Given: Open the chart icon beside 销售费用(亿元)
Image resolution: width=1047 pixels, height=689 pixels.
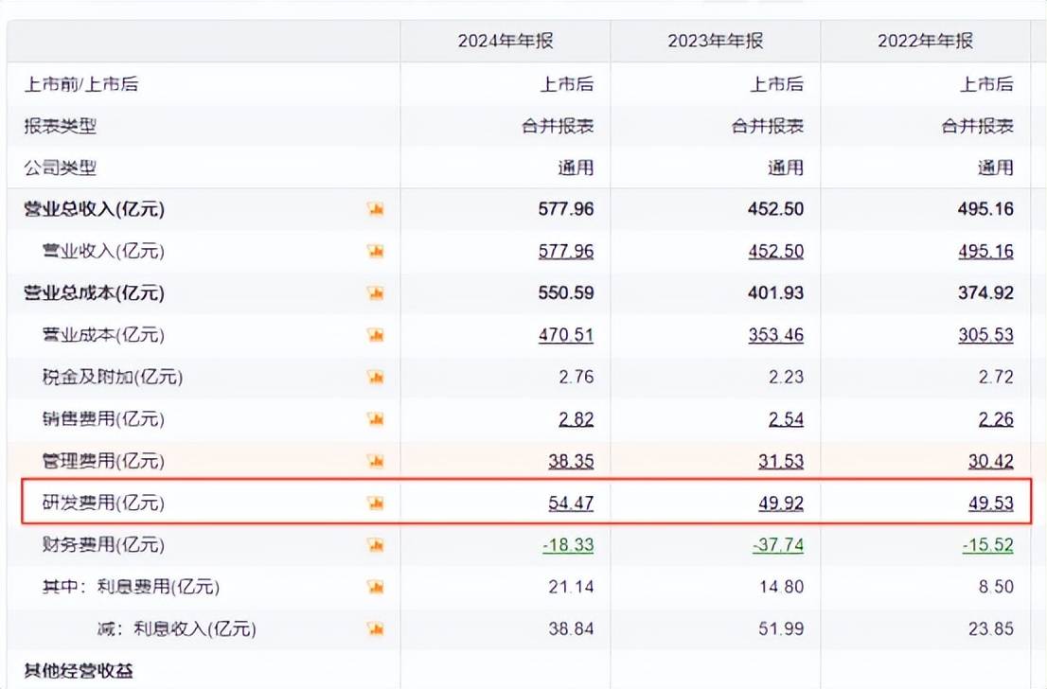Looking at the screenshot, I should (376, 418).
